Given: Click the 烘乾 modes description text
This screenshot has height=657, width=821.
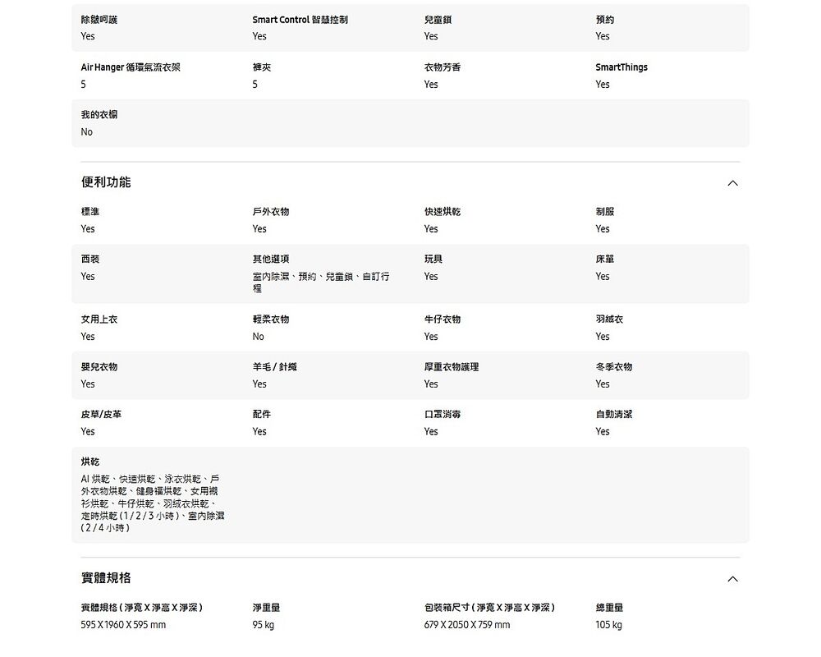Looking at the screenshot, I should pyautogui.click(x=153, y=503).
